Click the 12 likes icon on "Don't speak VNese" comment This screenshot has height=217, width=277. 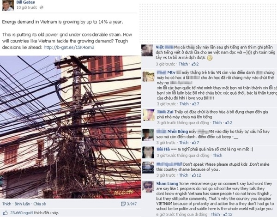(197, 175)
